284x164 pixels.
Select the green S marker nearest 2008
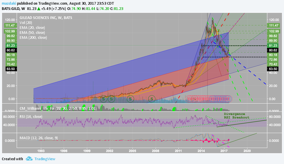pyautogui.click(x=152, y=99)
